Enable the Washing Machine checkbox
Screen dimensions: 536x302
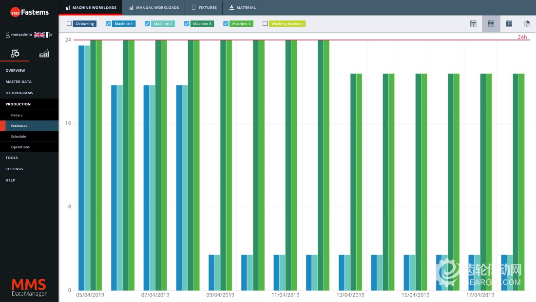point(265,23)
